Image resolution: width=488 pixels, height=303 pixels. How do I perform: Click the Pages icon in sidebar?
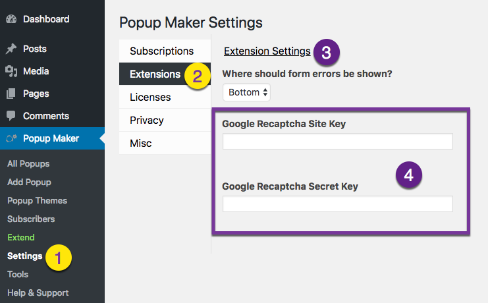coord(11,94)
